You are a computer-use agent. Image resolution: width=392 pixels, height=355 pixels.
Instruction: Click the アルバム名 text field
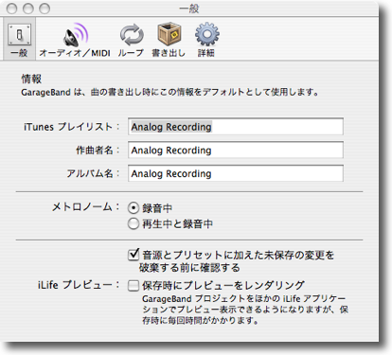[x=236, y=173]
